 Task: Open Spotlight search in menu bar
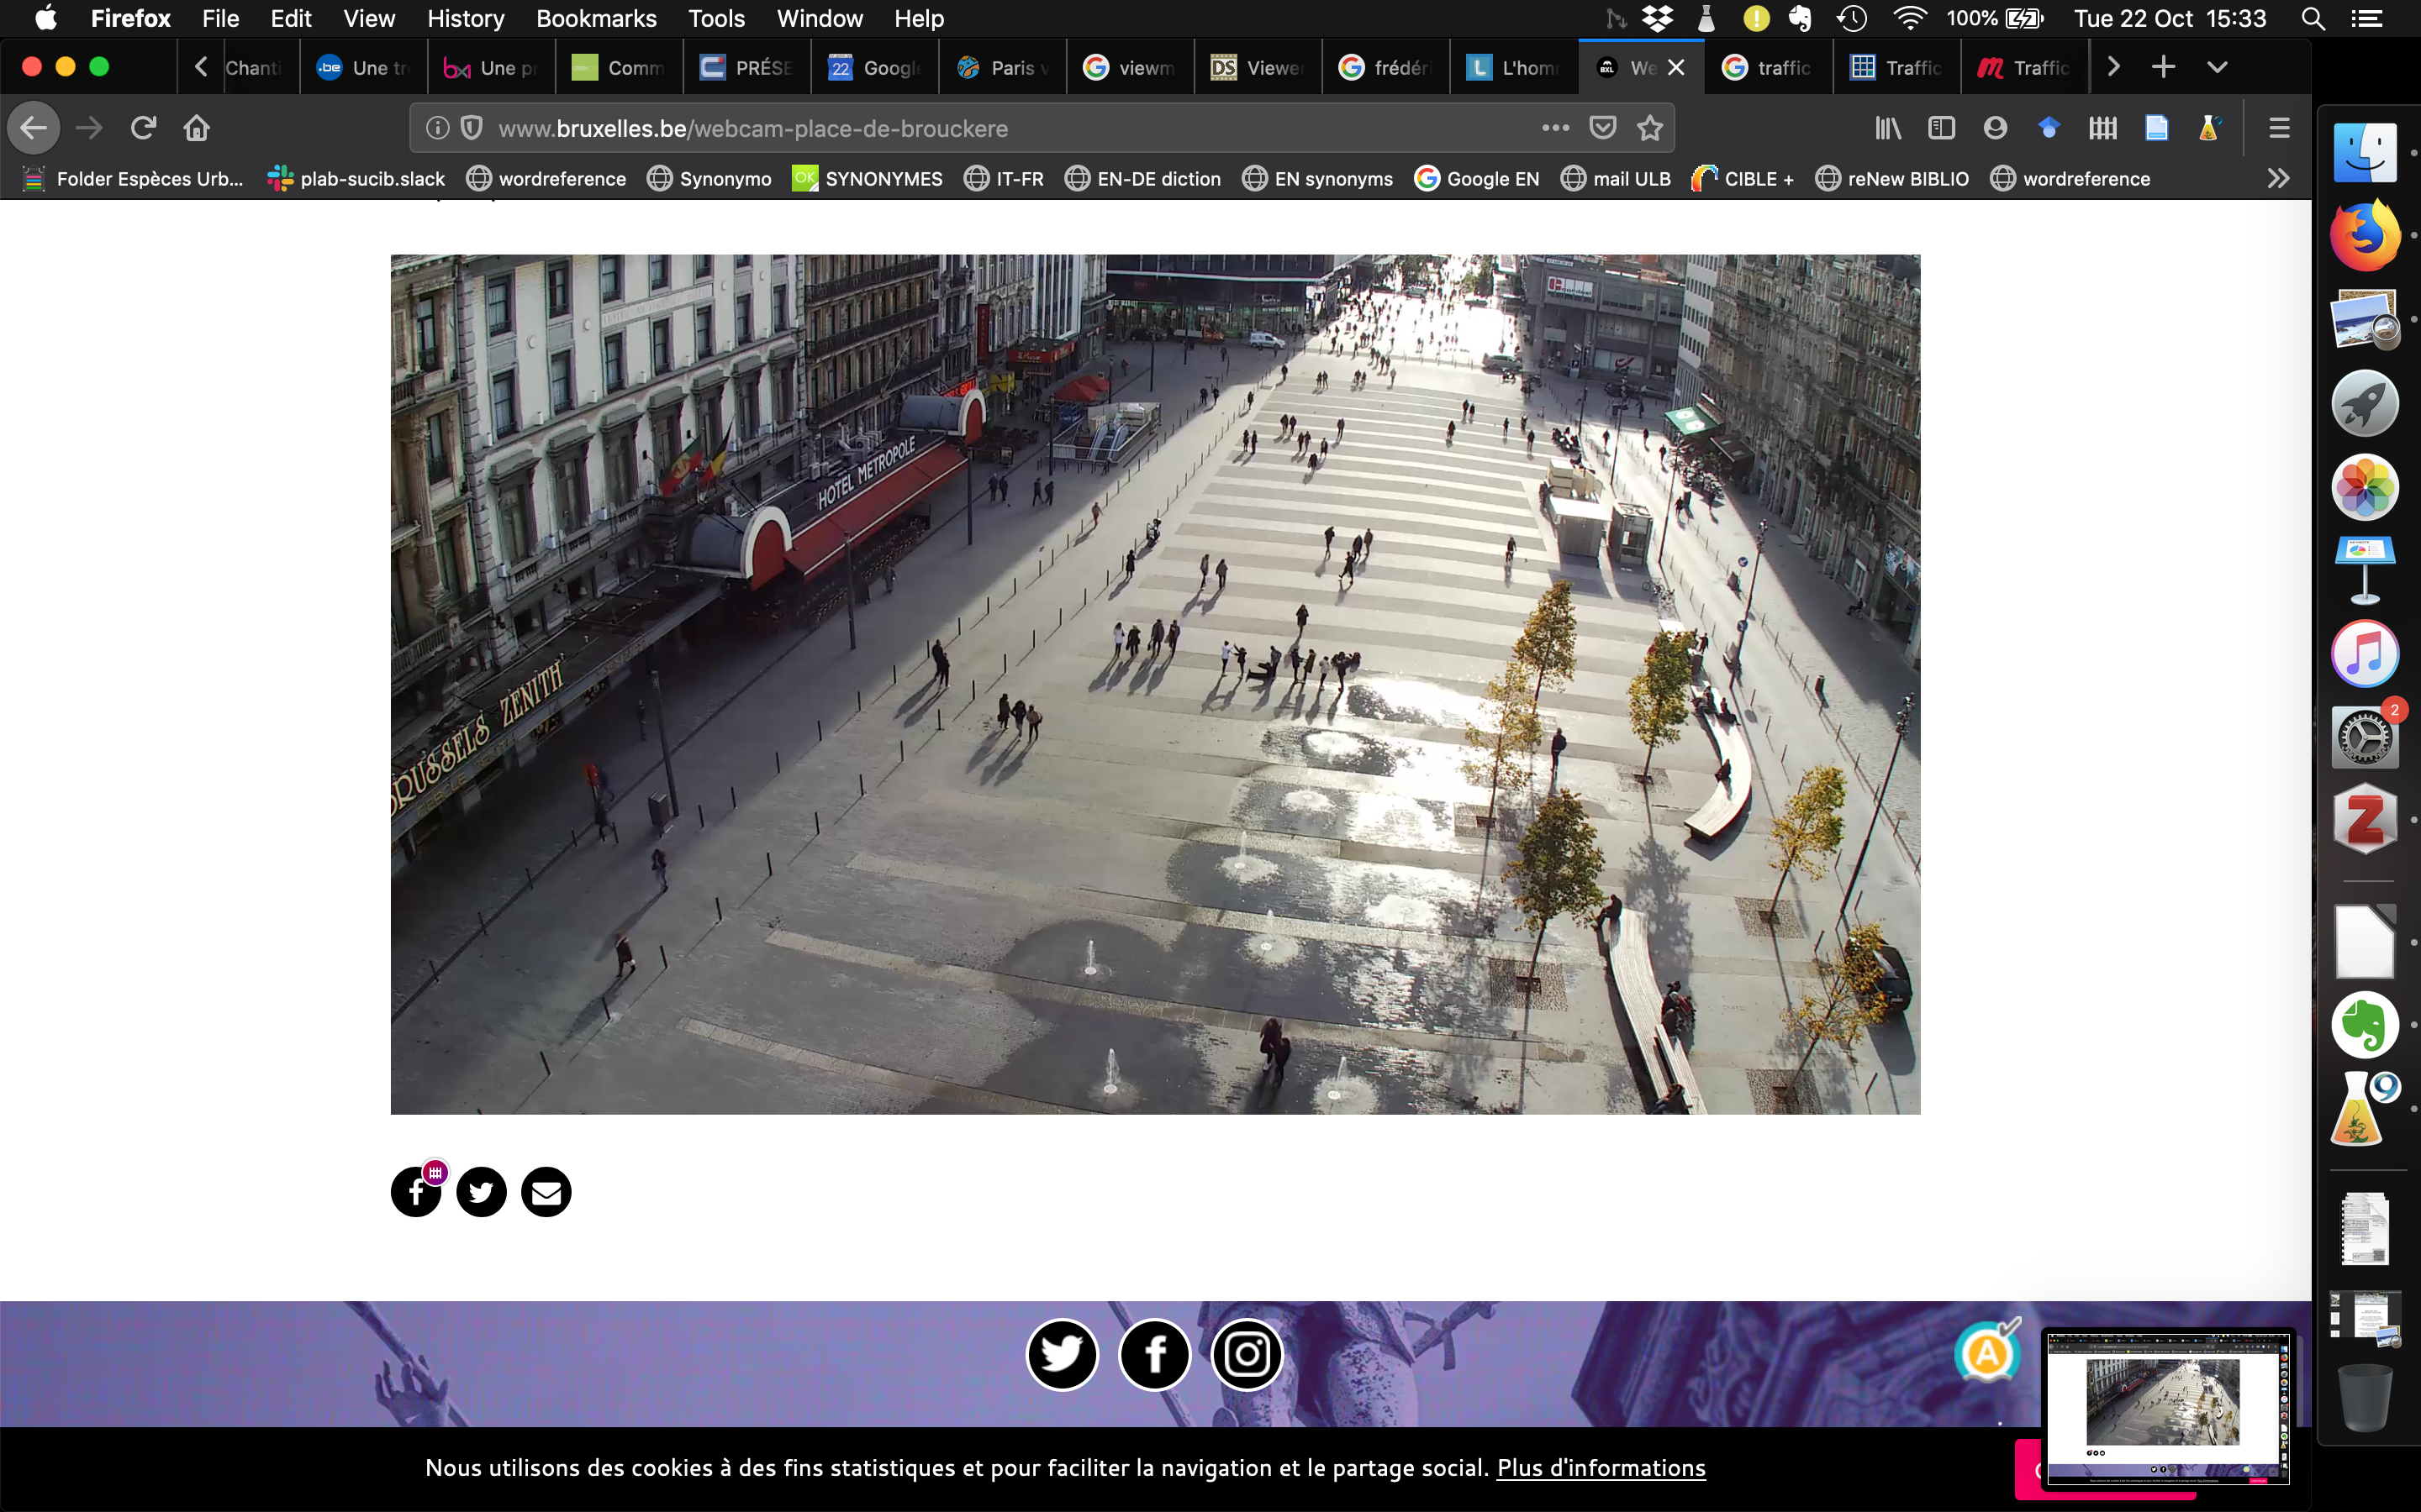click(2312, 18)
